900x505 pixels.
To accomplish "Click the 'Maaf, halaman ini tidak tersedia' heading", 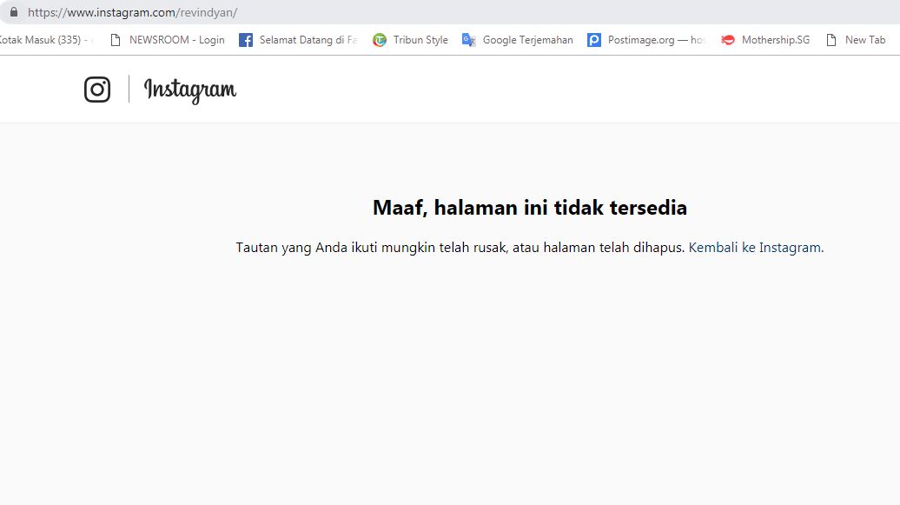I will pos(530,208).
